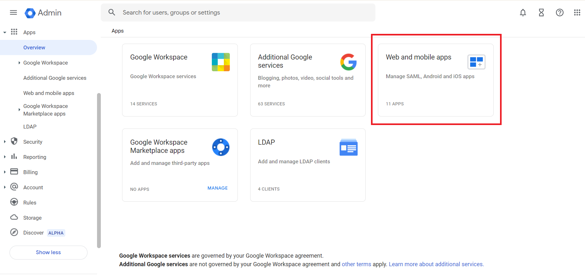
Task: Select Overview in the sidebar
Action: pyautogui.click(x=48, y=47)
